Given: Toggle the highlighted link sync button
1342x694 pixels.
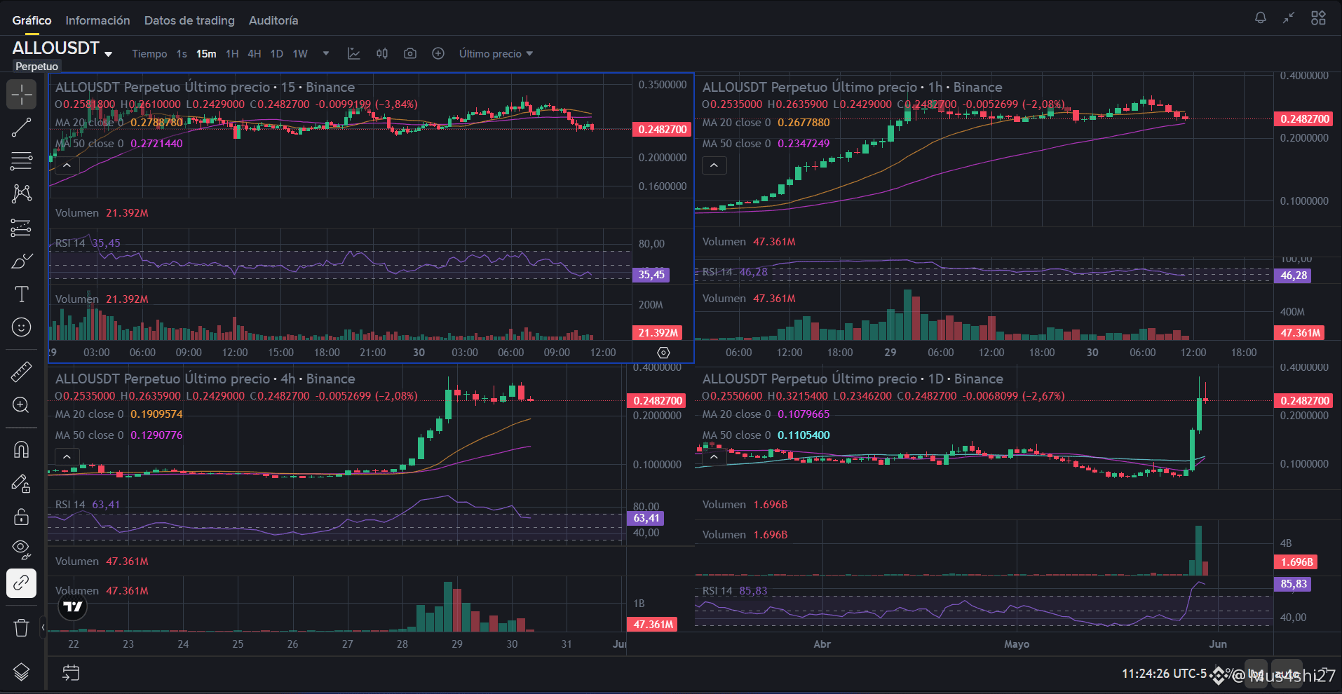Looking at the screenshot, I should pos(22,583).
